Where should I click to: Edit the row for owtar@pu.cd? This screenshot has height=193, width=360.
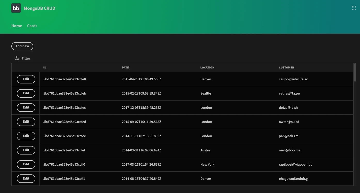(x=26, y=122)
